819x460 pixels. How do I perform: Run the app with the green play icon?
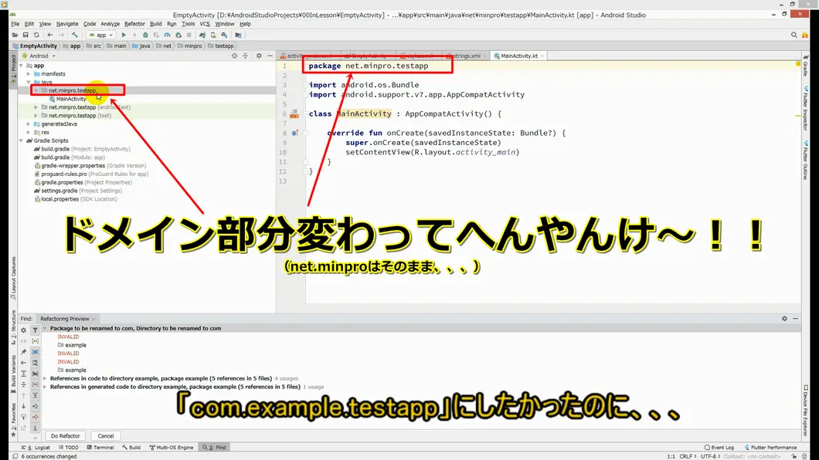click(x=124, y=35)
